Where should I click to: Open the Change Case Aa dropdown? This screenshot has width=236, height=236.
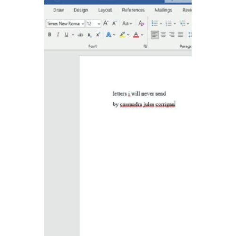click(127, 24)
